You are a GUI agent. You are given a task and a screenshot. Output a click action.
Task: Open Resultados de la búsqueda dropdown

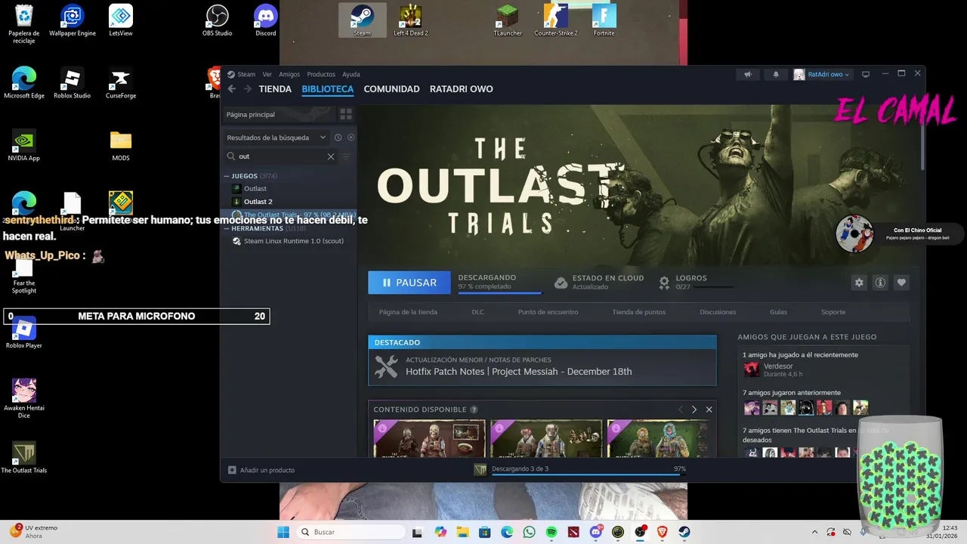pos(276,138)
